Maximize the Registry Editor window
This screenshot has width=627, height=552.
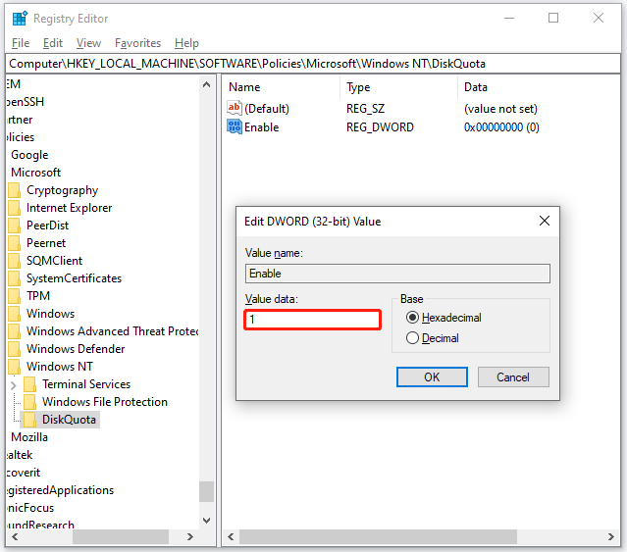pos(553,18)
